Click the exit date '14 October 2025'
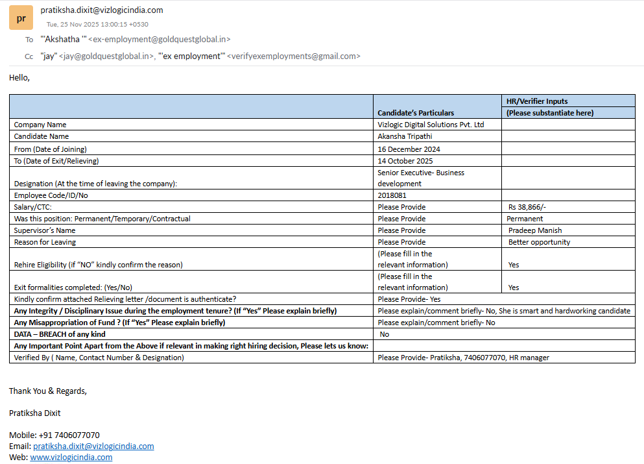The width and height of the screenshot is (644, 464). (x=405, y=160)
